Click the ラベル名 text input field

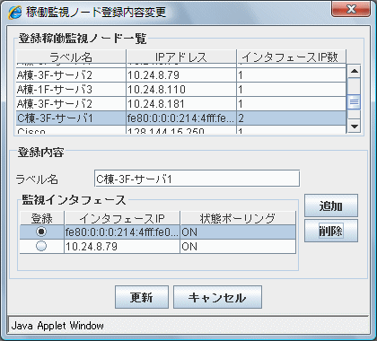coord(197,179)
